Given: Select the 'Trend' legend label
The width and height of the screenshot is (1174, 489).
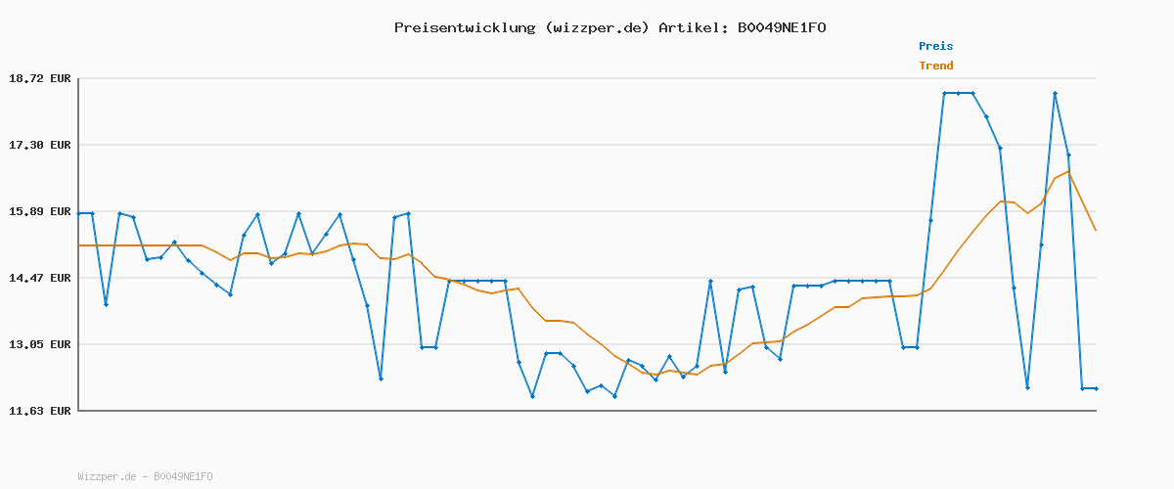Looking at the screenshot, I should point(935,66).
